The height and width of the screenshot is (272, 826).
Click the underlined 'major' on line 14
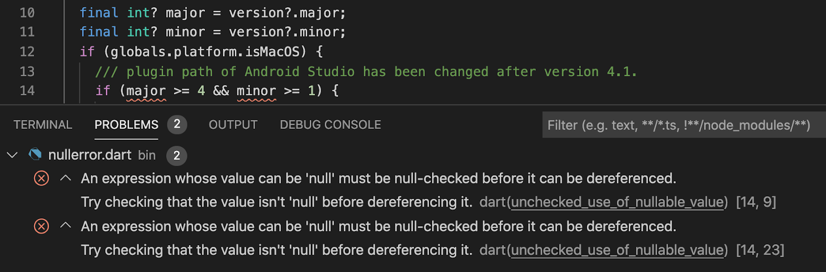click(146, 91)
